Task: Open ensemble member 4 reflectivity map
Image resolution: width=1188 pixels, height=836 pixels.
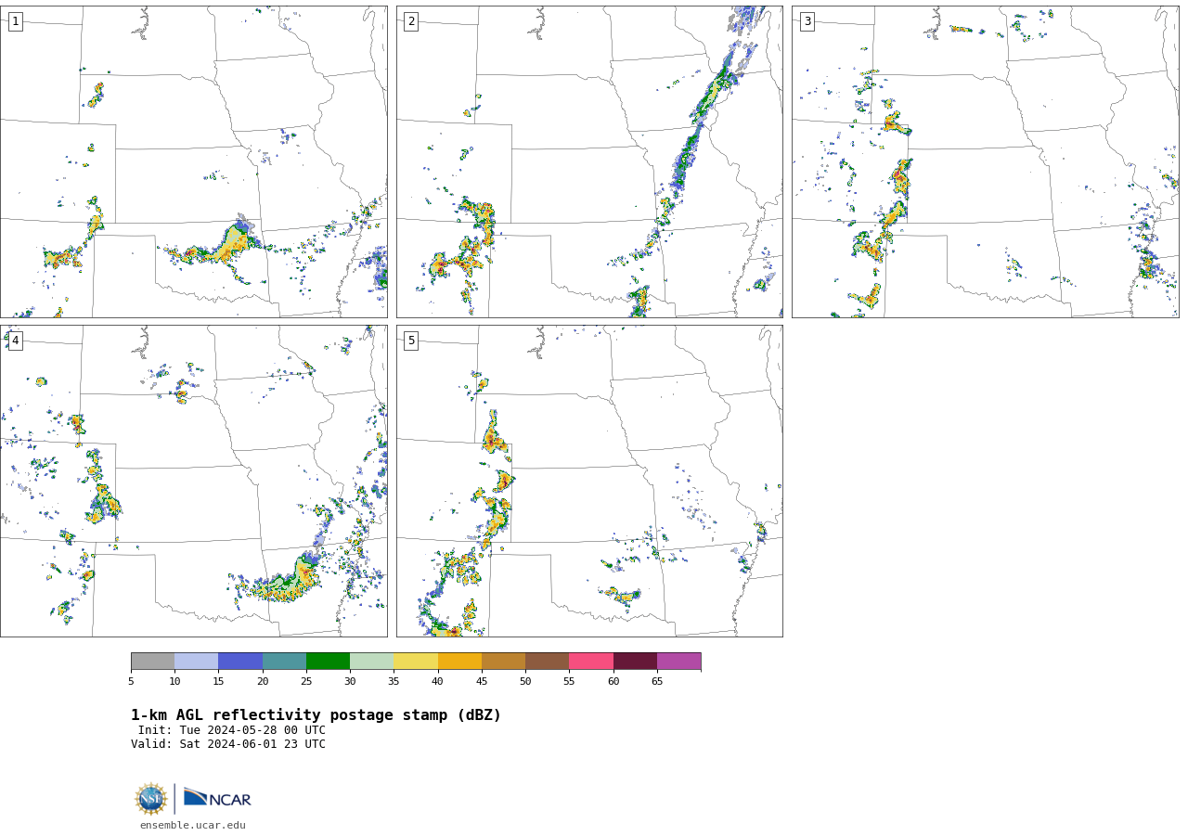Action: [193, 481]
